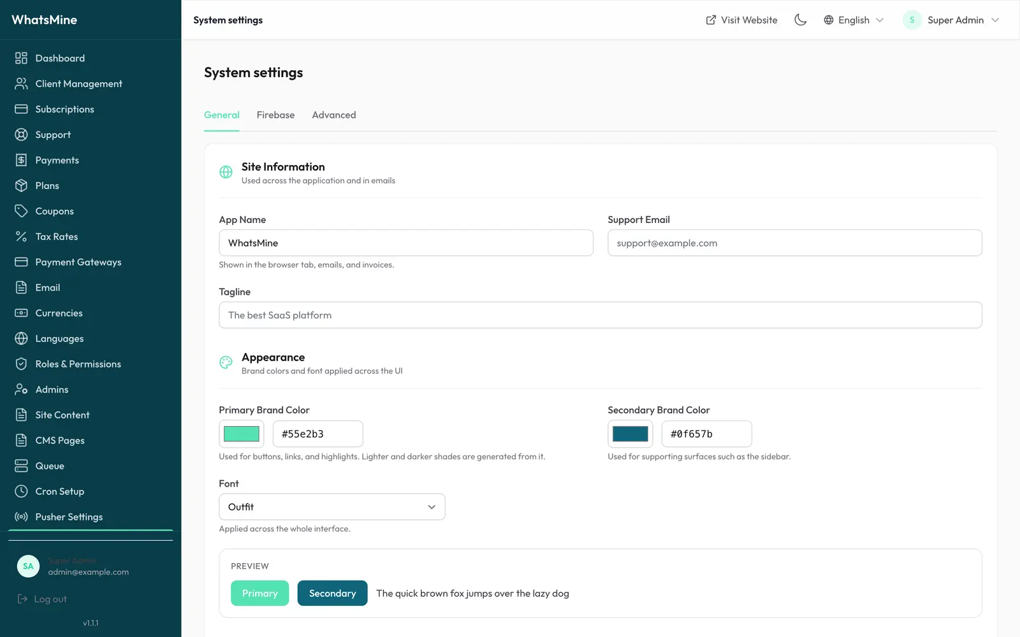Screen dimensions: 1020x637
Task: Click the WhatsMine logo link
Action: 45,20
